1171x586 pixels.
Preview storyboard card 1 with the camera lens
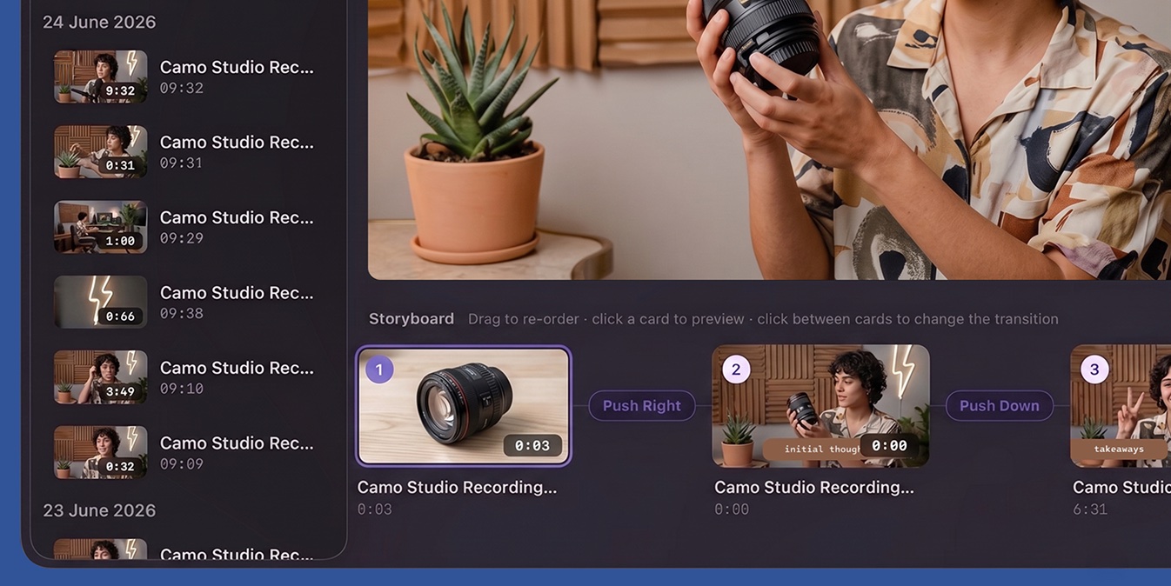464,406
